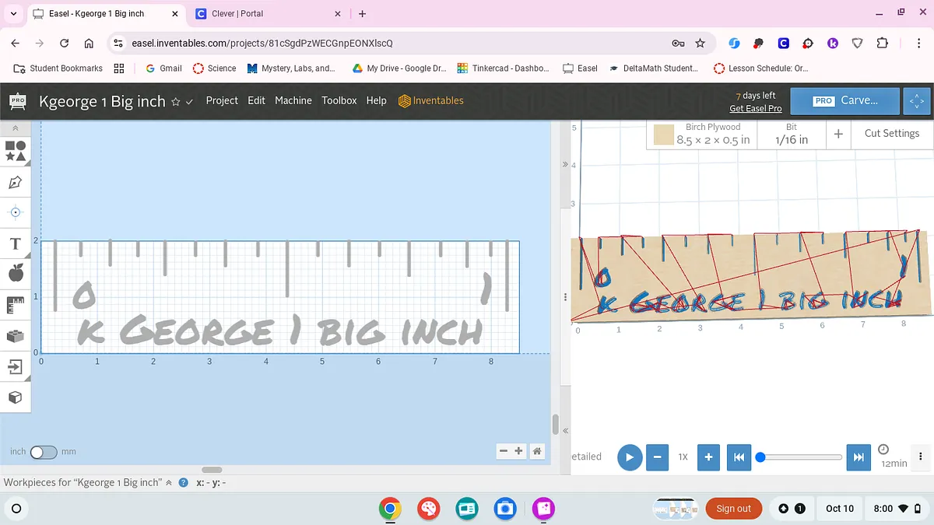Open the Shapes tool in left toolbar
Screen dimensions: 934x525
tap(16, 151)
